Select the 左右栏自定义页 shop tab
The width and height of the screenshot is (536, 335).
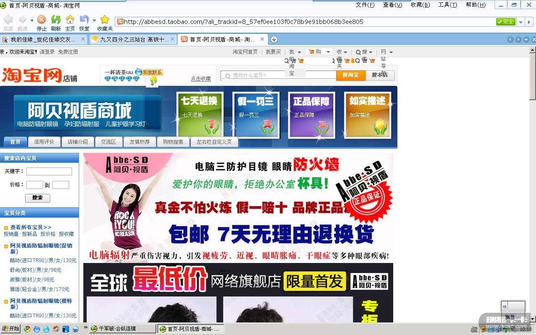[x=214, y=142]
